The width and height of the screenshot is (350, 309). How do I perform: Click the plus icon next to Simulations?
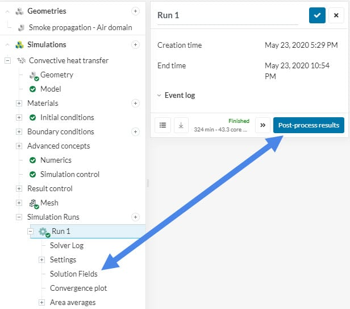(x=135, y=44)
